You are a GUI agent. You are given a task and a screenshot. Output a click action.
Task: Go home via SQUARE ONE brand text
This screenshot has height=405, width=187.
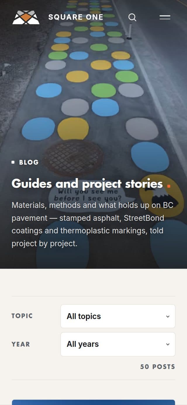click(x=76, y=17)
